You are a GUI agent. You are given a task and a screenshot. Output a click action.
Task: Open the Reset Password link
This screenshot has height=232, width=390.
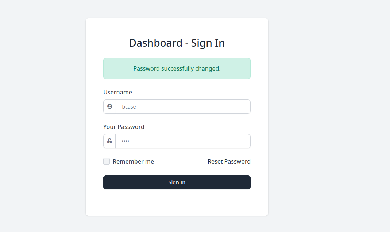(229, 161)
